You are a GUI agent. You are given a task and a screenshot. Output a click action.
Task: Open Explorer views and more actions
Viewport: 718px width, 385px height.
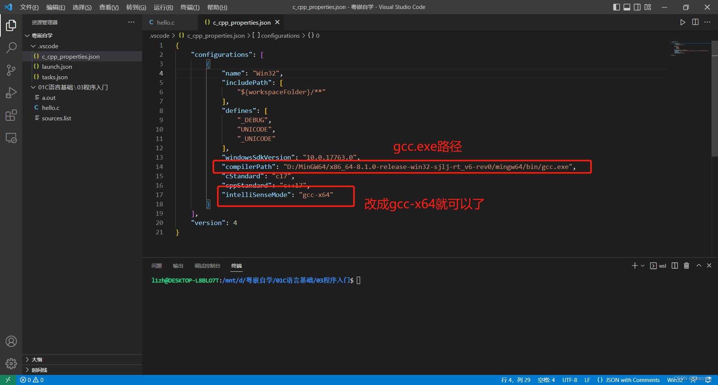131,22
